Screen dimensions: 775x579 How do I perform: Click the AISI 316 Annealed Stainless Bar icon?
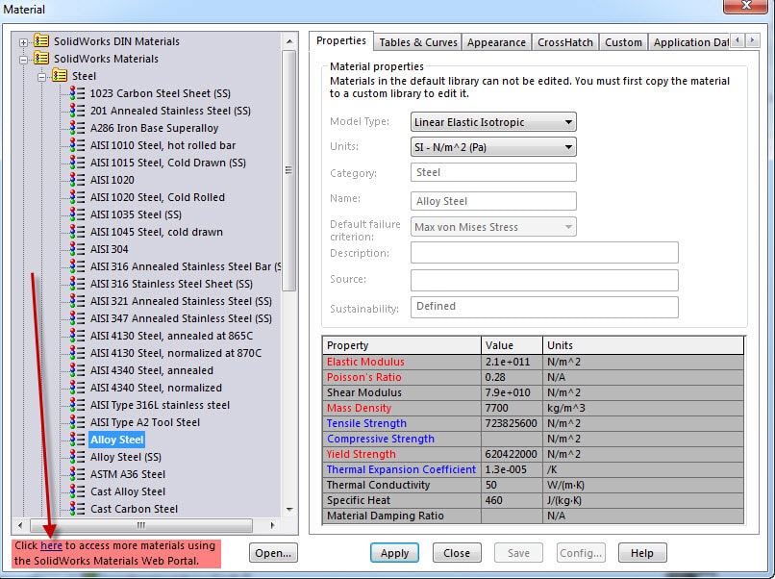(77, 266)
